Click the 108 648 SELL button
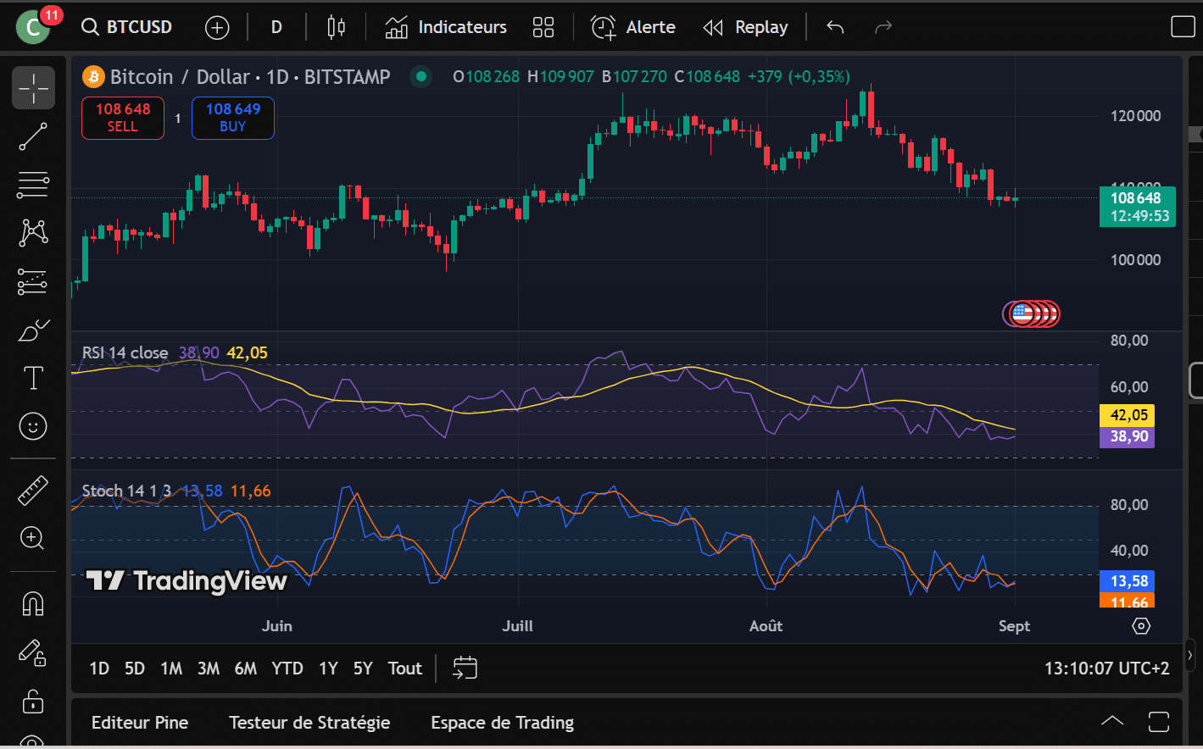Image resolution: width=1203 pixels, height=749 pixels. pos(123,118)
